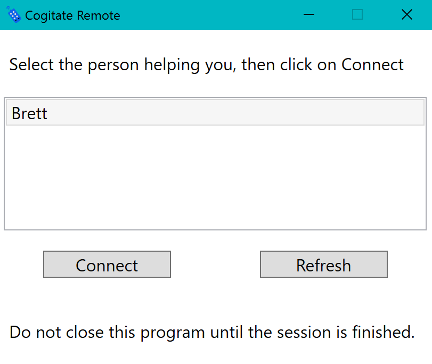Minimize the Cogitate Remote window

click(309, 14)
